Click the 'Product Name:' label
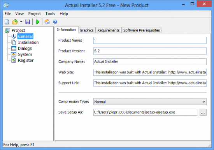Screen dimensions: 214x150 click(x=70, y=40)
